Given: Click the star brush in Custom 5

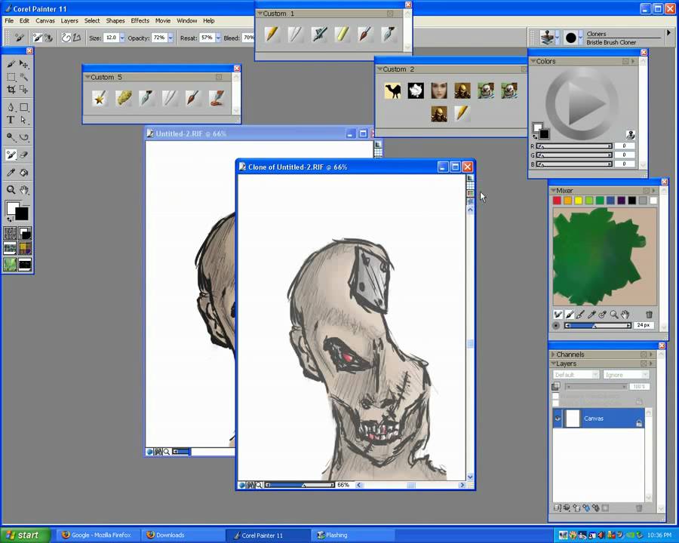Looking at the screenshot, I should 99,98.
